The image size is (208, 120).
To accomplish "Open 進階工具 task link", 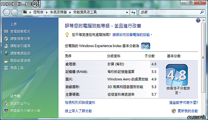I will point(17,68).
